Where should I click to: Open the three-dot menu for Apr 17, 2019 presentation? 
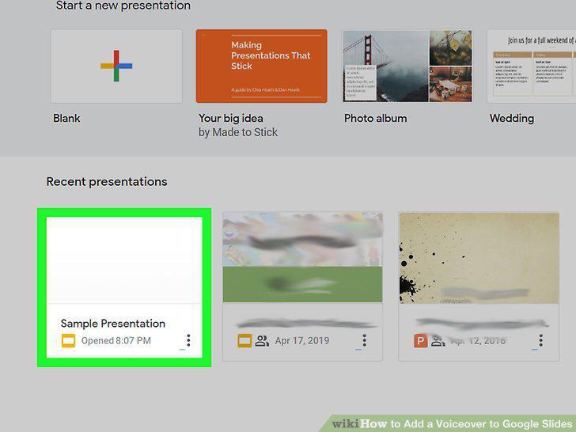365,340
